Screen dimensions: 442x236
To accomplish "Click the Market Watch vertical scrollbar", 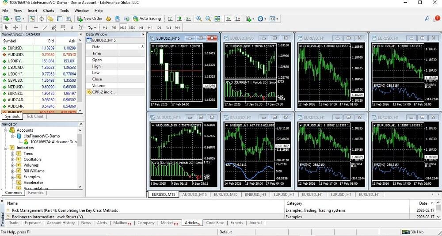I will coord(80,75).
